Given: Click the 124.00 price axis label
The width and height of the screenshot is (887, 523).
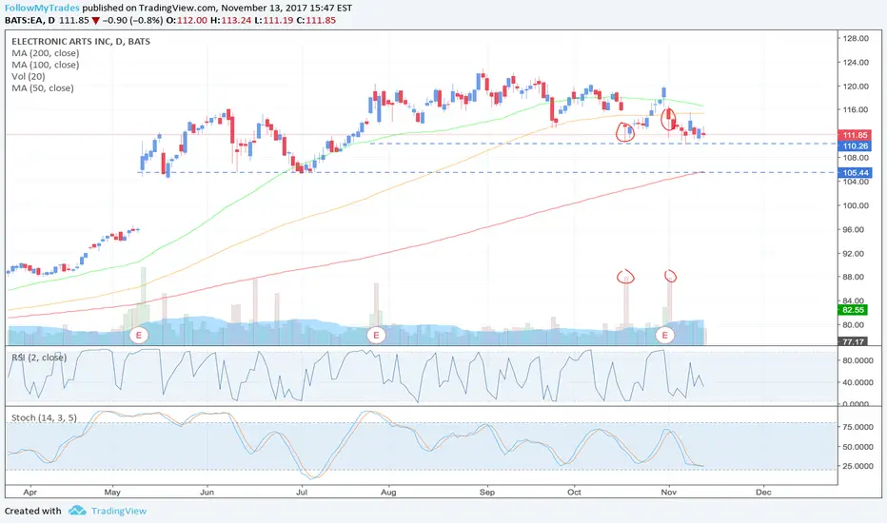Looking at the screenshot, I should (856, 62).
